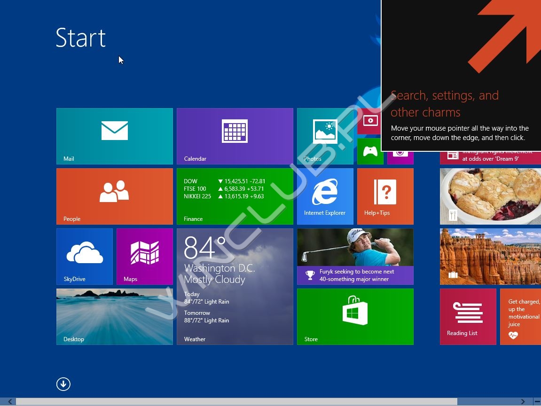This screenshot has height=406, width=541.
Task: Open the Health & Fitness tile
Action: click(x=521, y=317)
